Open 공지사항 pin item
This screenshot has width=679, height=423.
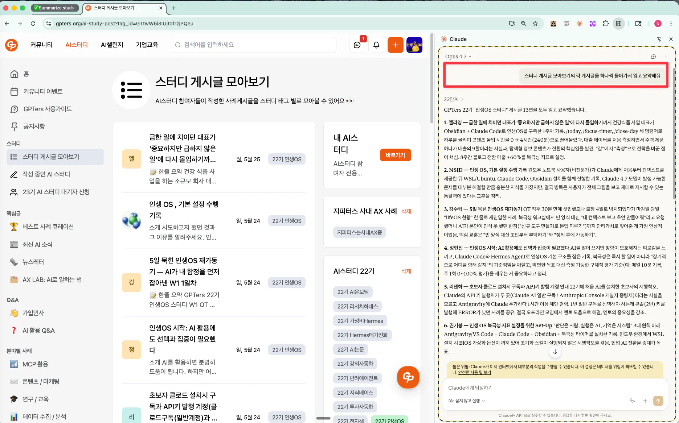pyautogui.click(x=55, y=126)
